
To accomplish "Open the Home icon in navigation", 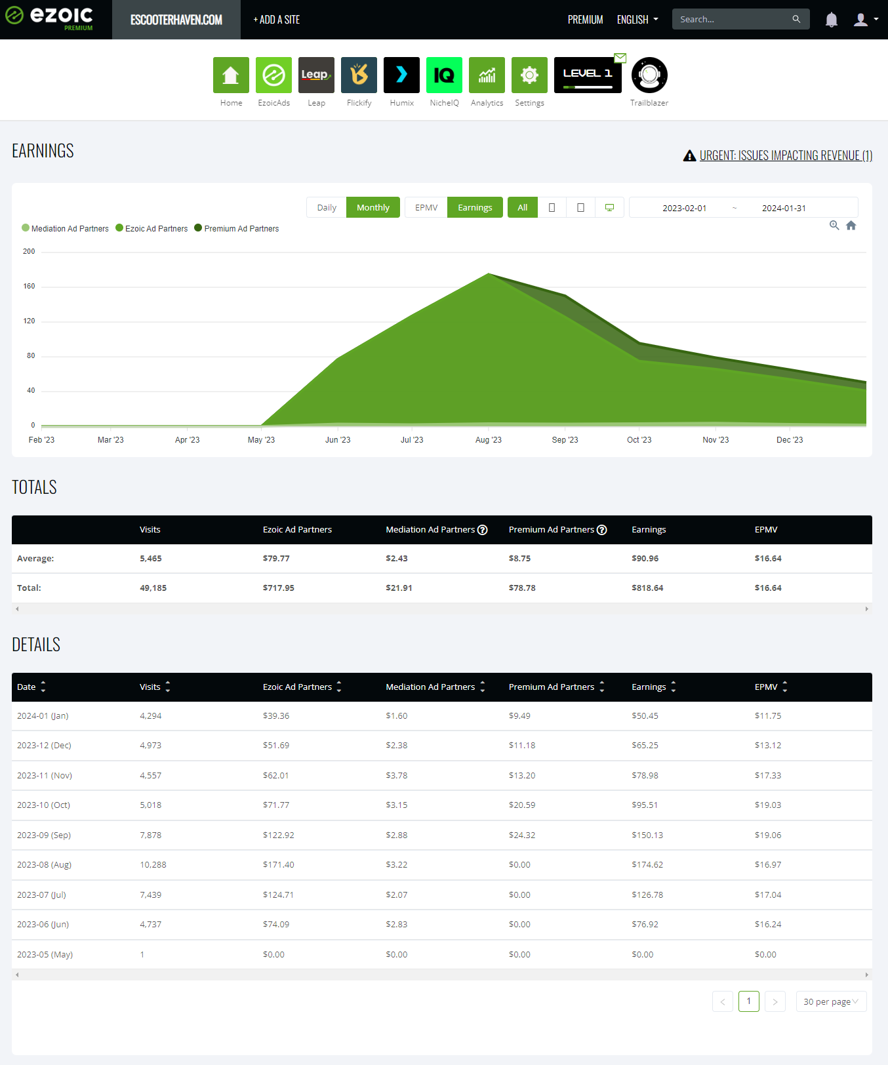I will (x=231, y=75).
